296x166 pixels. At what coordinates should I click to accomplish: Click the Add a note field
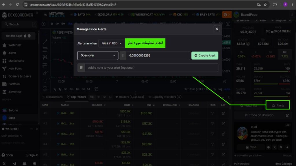[151, 68]
